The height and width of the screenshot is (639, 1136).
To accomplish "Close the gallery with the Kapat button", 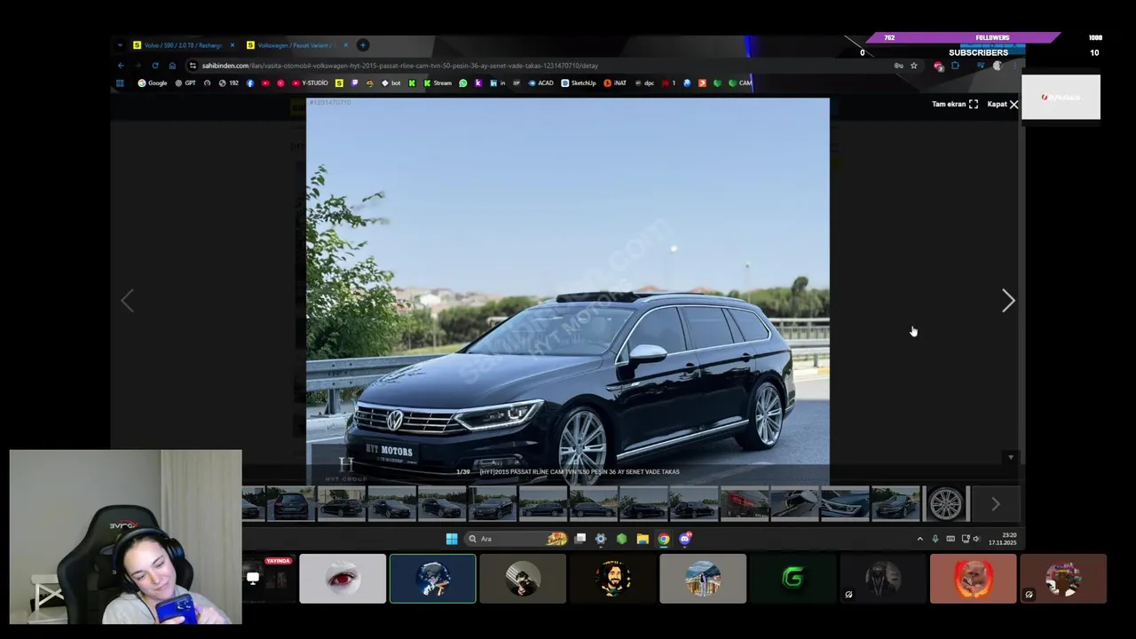I will (1003, 104).
